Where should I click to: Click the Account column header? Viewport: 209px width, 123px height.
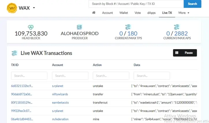57,65
